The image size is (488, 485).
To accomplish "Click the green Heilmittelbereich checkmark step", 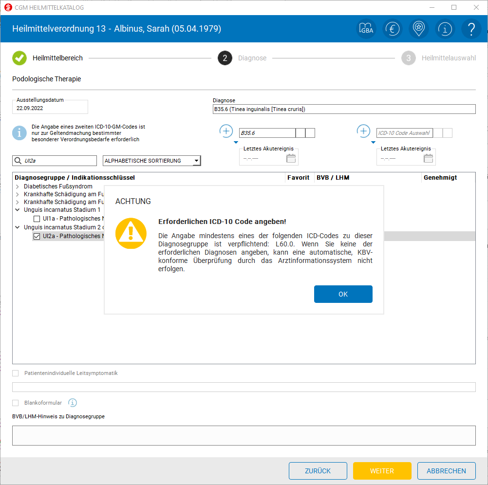I will [19, 58].
